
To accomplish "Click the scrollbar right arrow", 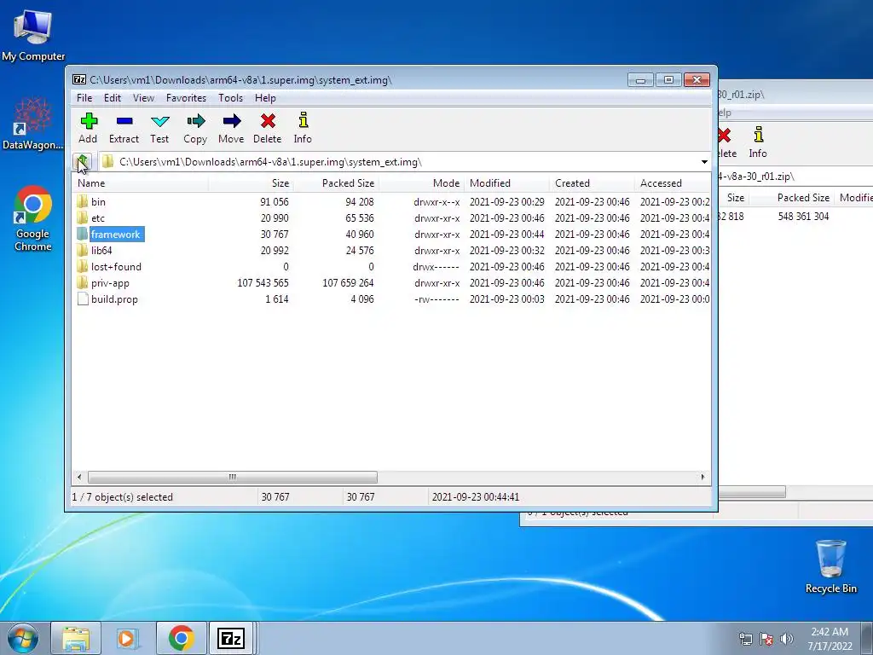I will tap(702, 477).
